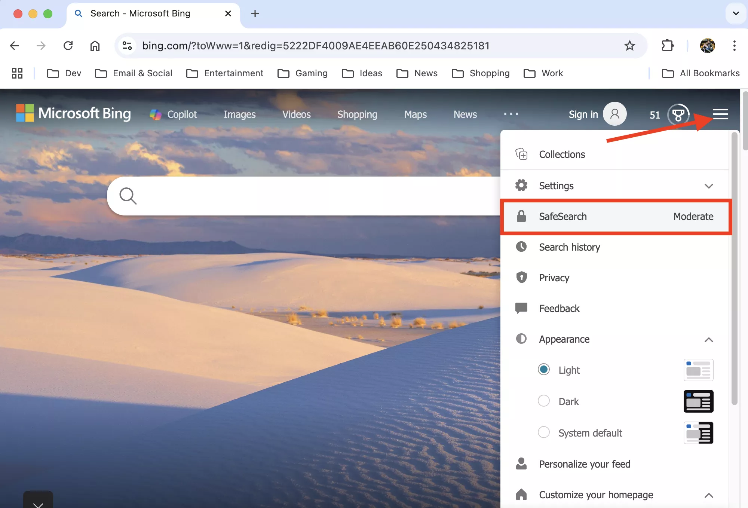The image size is (748, 508).
Task: Bookmark this page with the star icon
Action: (x=630, y=46)
